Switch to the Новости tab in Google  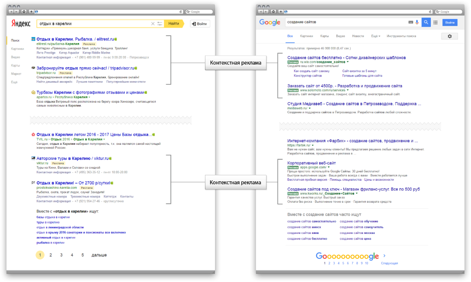(x=358, y=36)
